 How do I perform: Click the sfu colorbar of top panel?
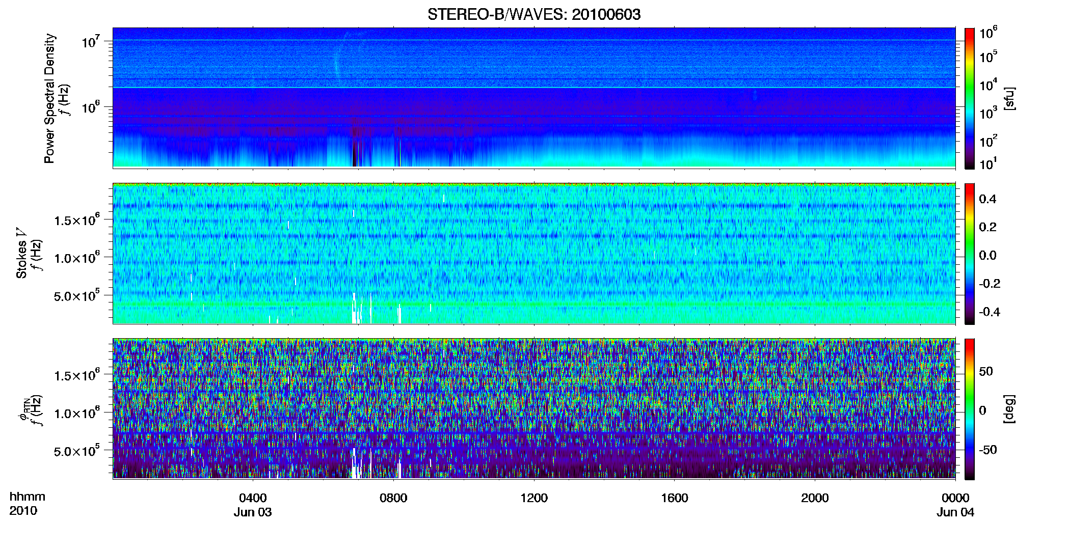pos(969,98)
